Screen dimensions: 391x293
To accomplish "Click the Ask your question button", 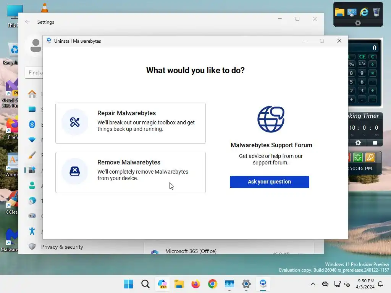I will [269, 182].
